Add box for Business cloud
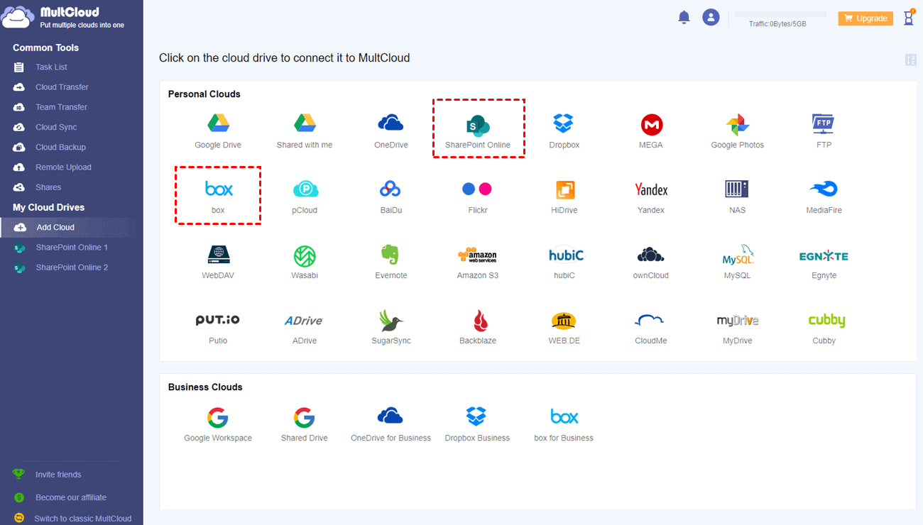The image size is (923, 525). [x=564, y=424]
